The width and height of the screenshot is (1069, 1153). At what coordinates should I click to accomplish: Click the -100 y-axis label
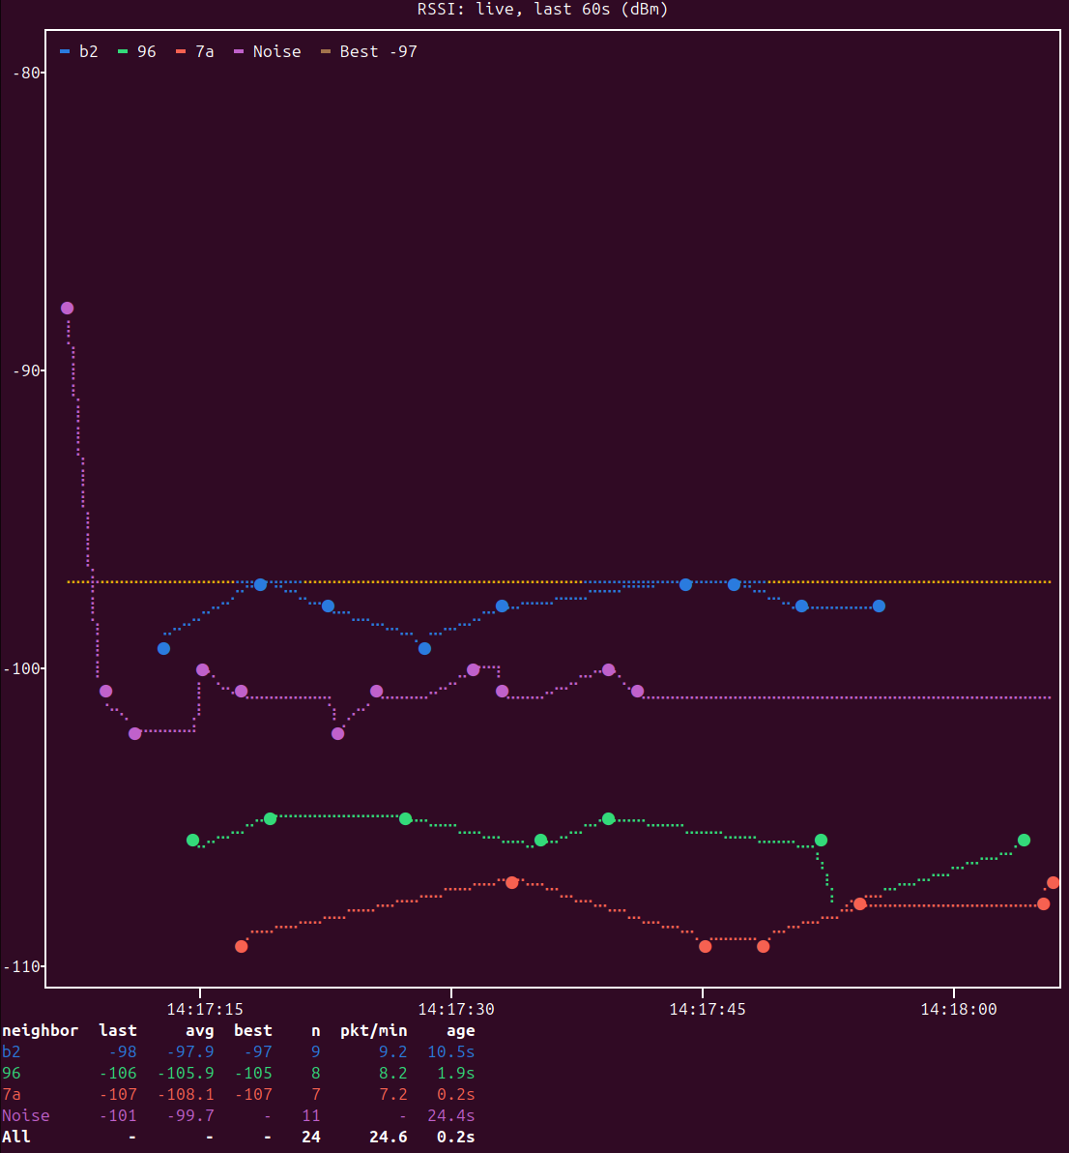pos(22,668)
